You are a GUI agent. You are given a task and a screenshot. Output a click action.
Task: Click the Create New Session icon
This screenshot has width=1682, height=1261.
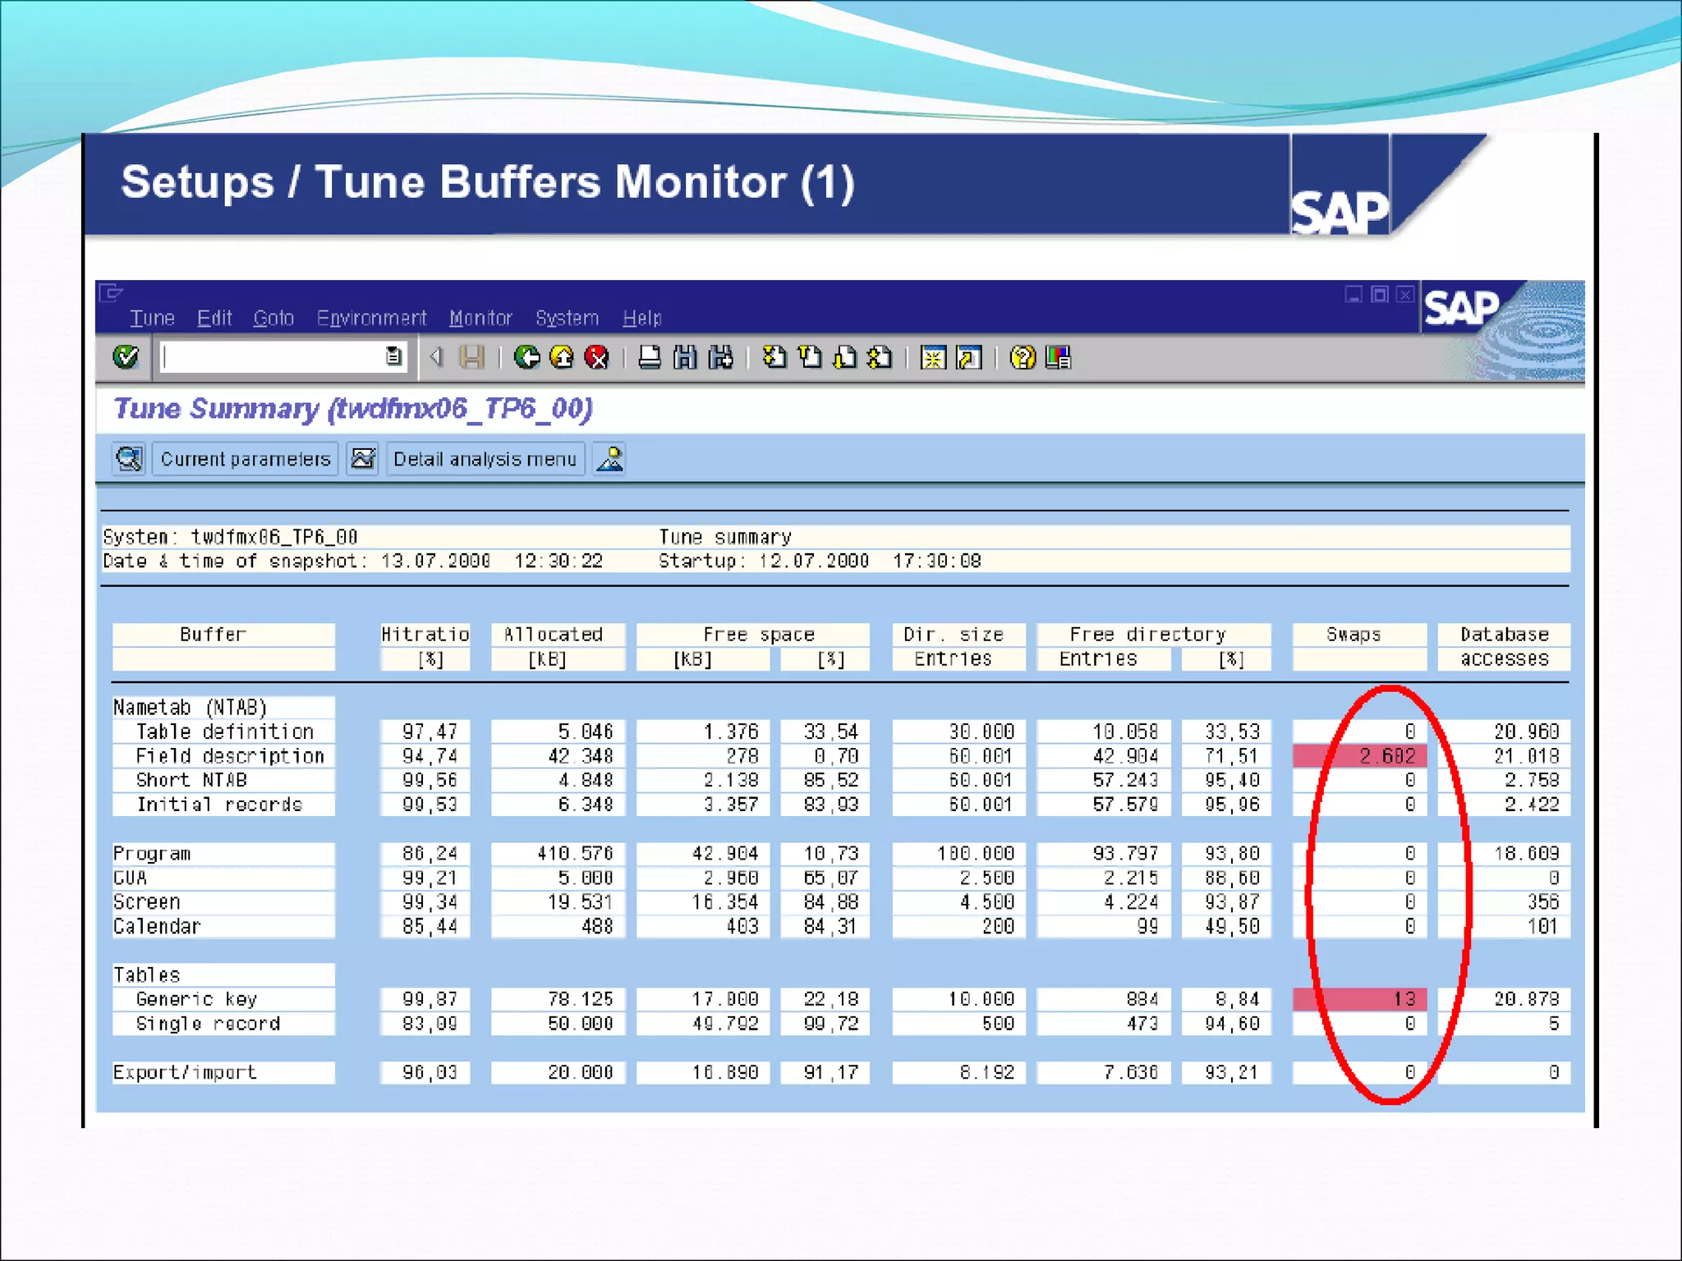[933, 357]
